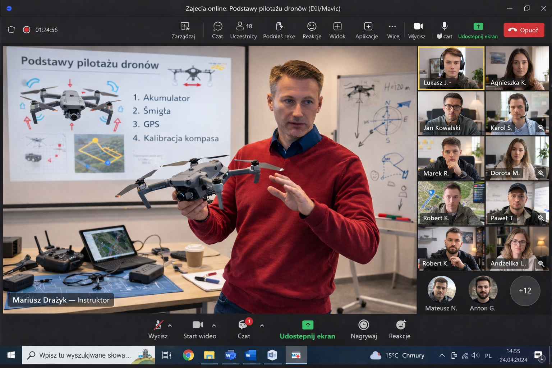Click the Windows taskbar search box
552x368 pixels.
(x=88, y=355)
